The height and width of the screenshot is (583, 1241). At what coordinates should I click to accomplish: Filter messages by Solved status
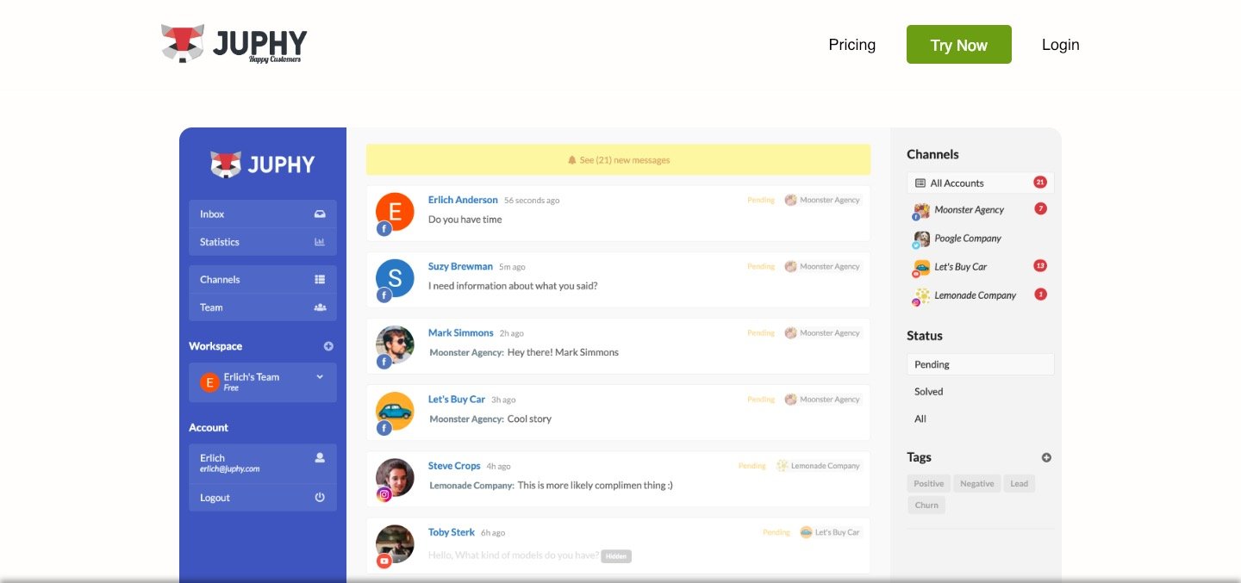pyautogui.click(x=929, y=392)
